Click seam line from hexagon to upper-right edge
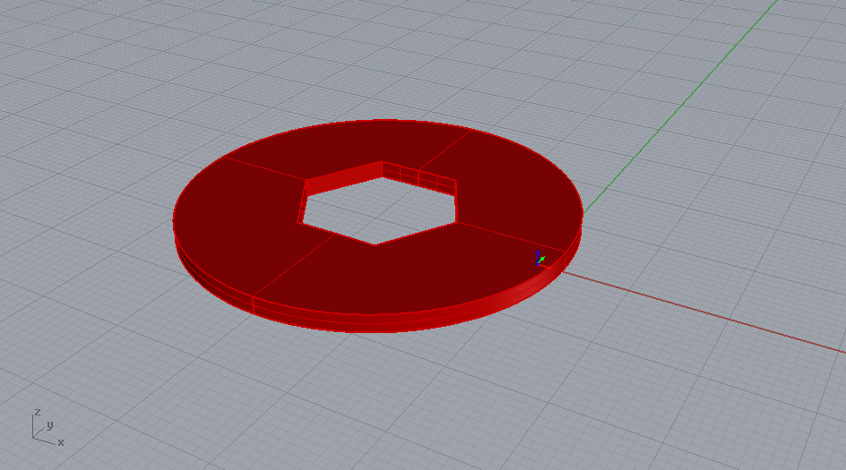The height and width of the screenshot is (470, 846). coord(445,150)
